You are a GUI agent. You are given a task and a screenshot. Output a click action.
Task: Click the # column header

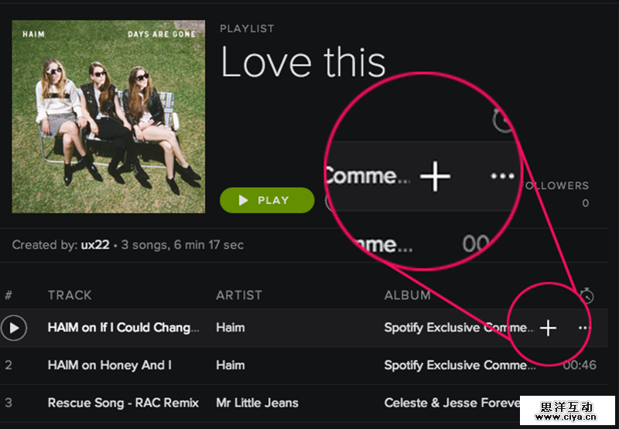click(9, 295)
